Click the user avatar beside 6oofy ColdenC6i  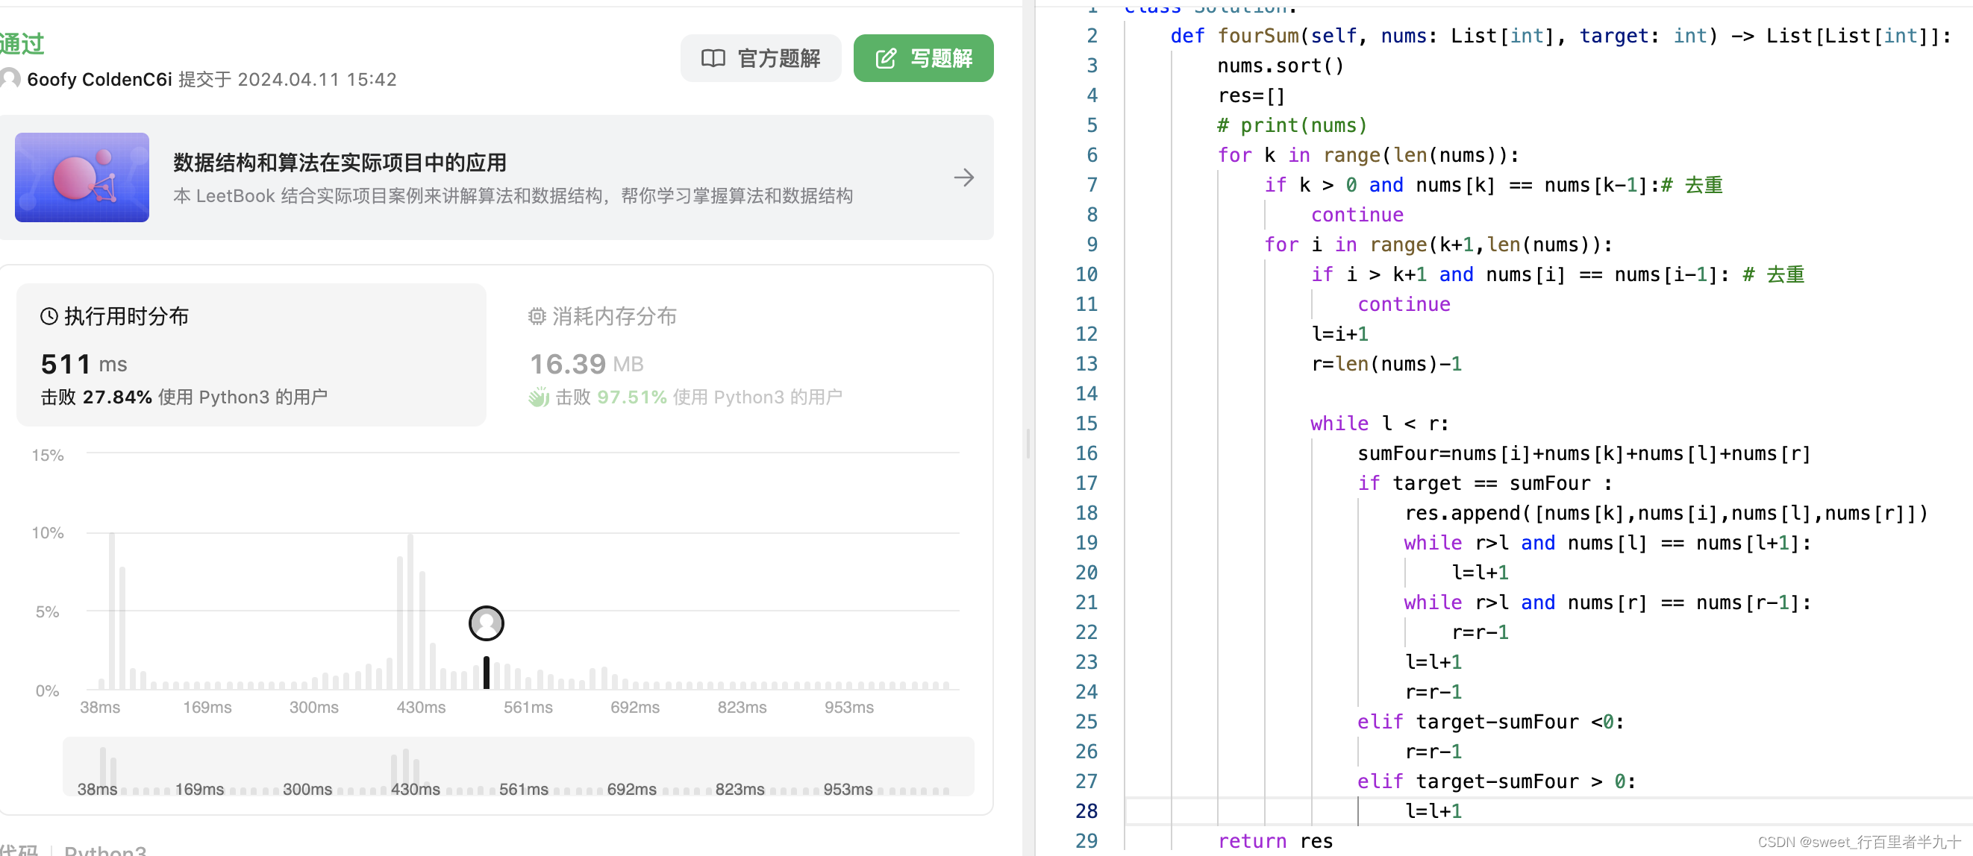click(9, 79)
